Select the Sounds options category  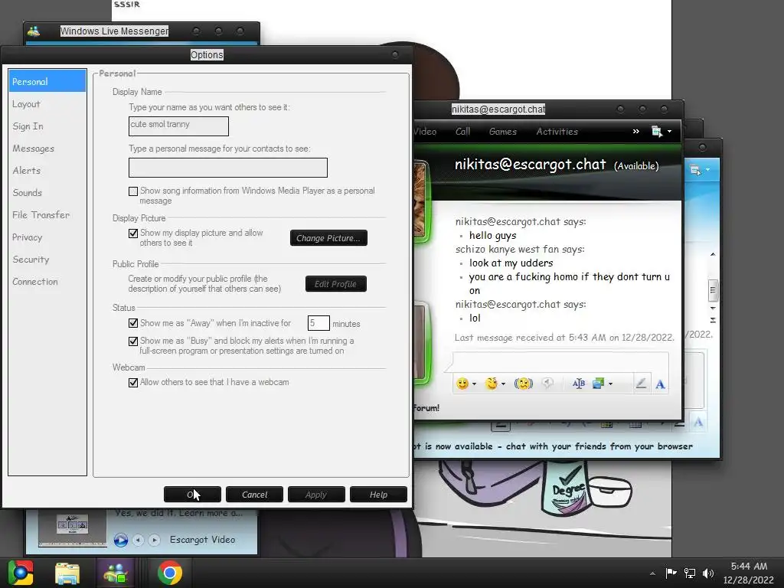click(x=47, y=192)
